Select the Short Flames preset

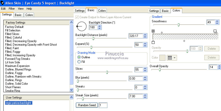point(13,87)
